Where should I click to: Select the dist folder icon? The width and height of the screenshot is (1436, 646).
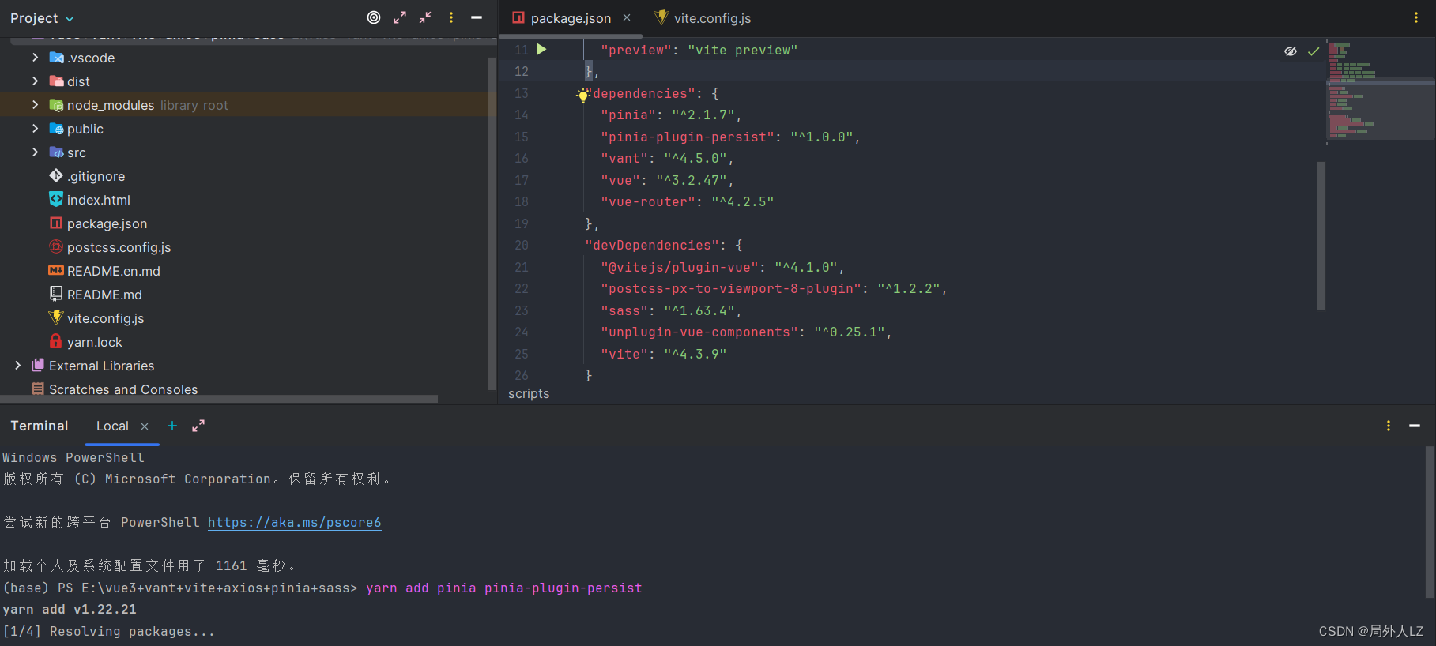click(56, 81)
